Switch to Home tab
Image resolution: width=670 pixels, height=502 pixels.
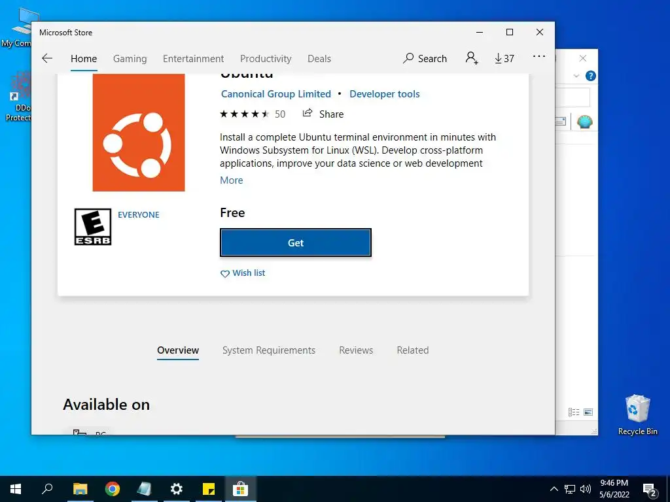click(84, 58)
